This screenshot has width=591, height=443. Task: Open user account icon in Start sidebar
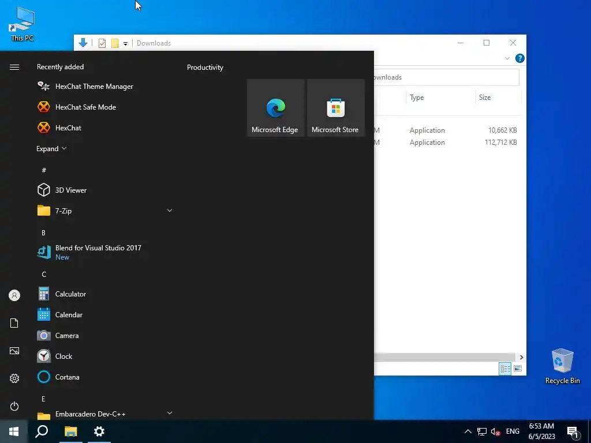click(x=14, y=295)
